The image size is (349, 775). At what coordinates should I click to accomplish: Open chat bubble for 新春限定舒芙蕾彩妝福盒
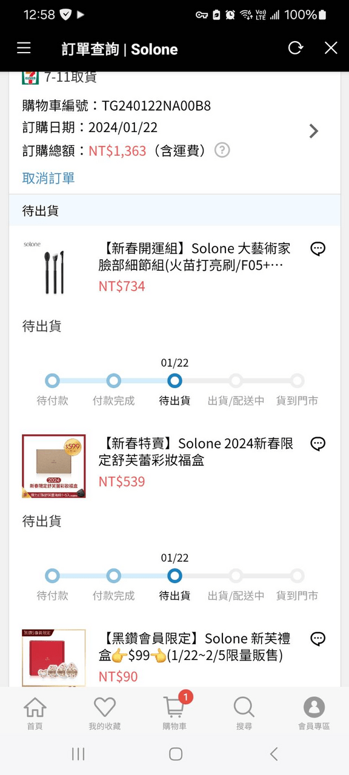coord(317,443)
